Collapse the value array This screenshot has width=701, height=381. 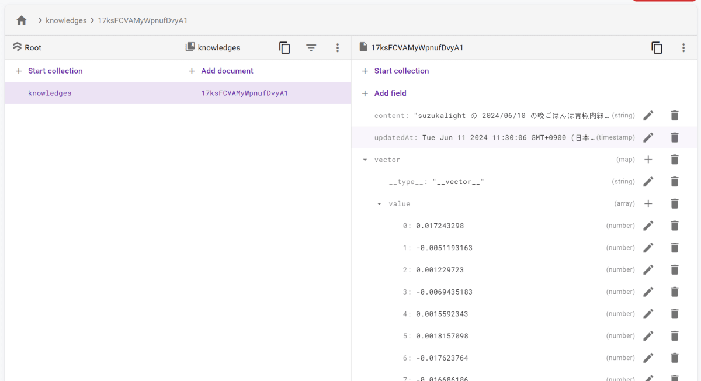(x=379, y=204)
